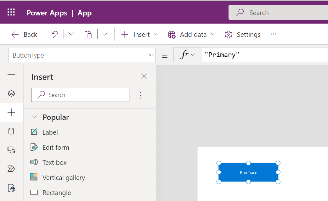Select the Insert plus icon in sidebar
328x201 pixels.
11,112
